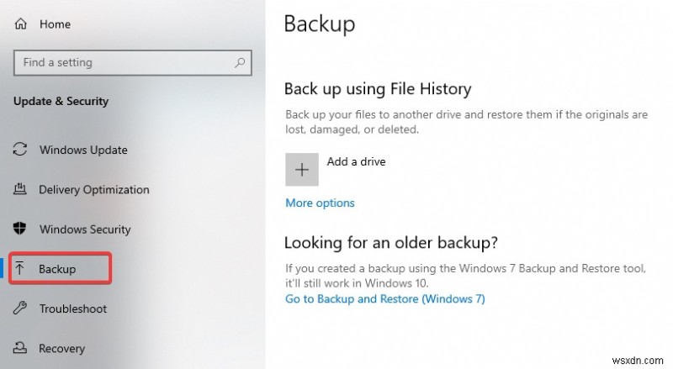Go to Delivery Optimization label

point(94,190)
